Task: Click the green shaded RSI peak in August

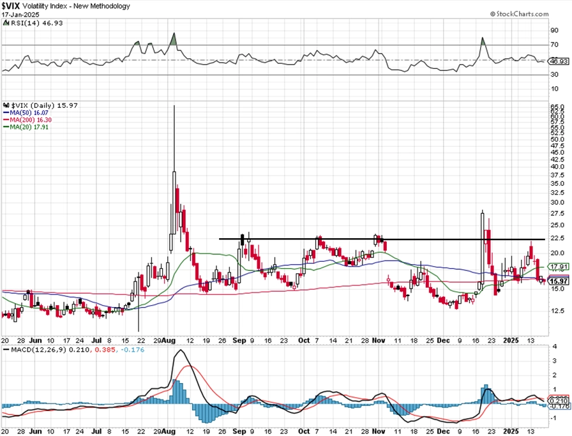Action: pos(174,40)
